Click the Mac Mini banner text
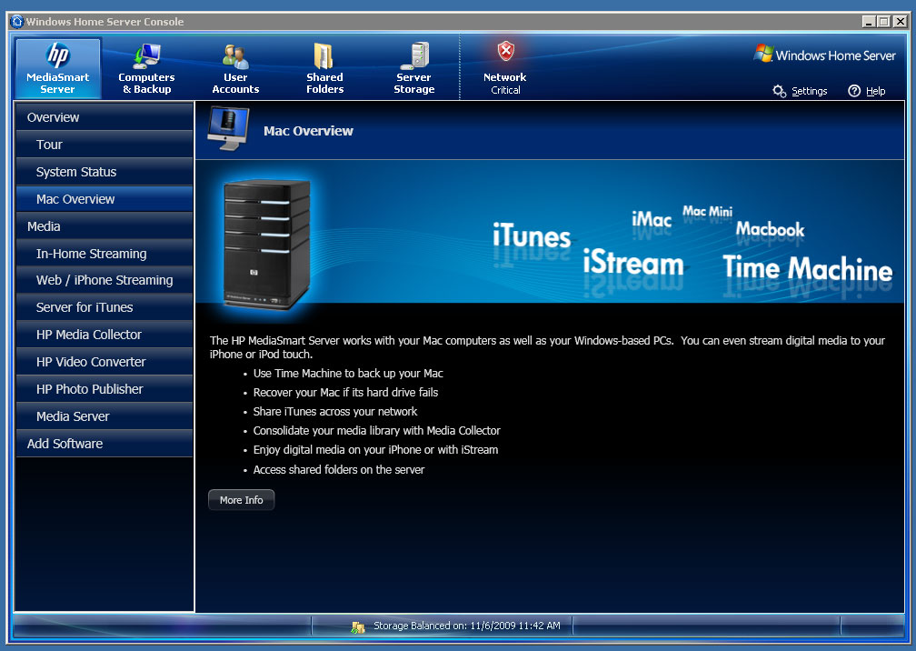The height and width of the screenshot is (651, 916). (707, 211)
